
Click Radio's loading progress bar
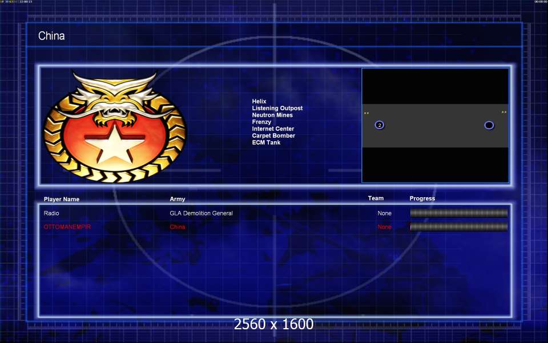click(x=458, y=213)
